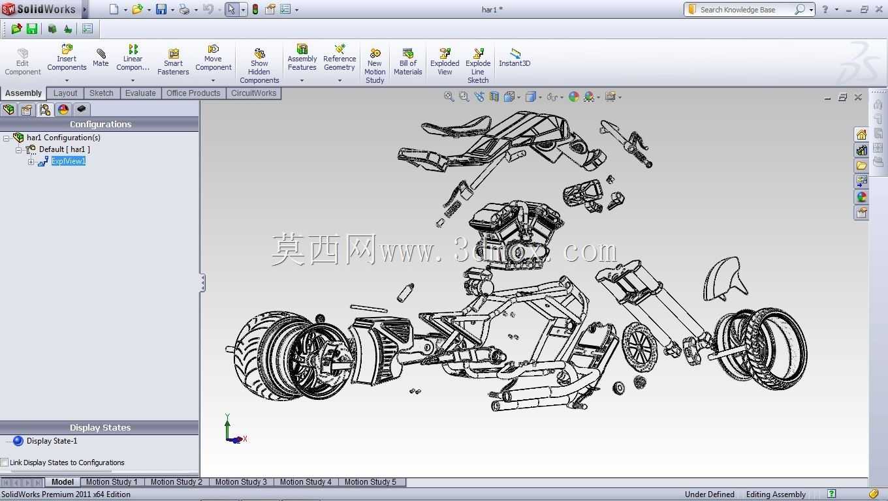Viewport: 888px width, 501px height.
Task: Click the Exploded View tool
Action: point(445,62)
